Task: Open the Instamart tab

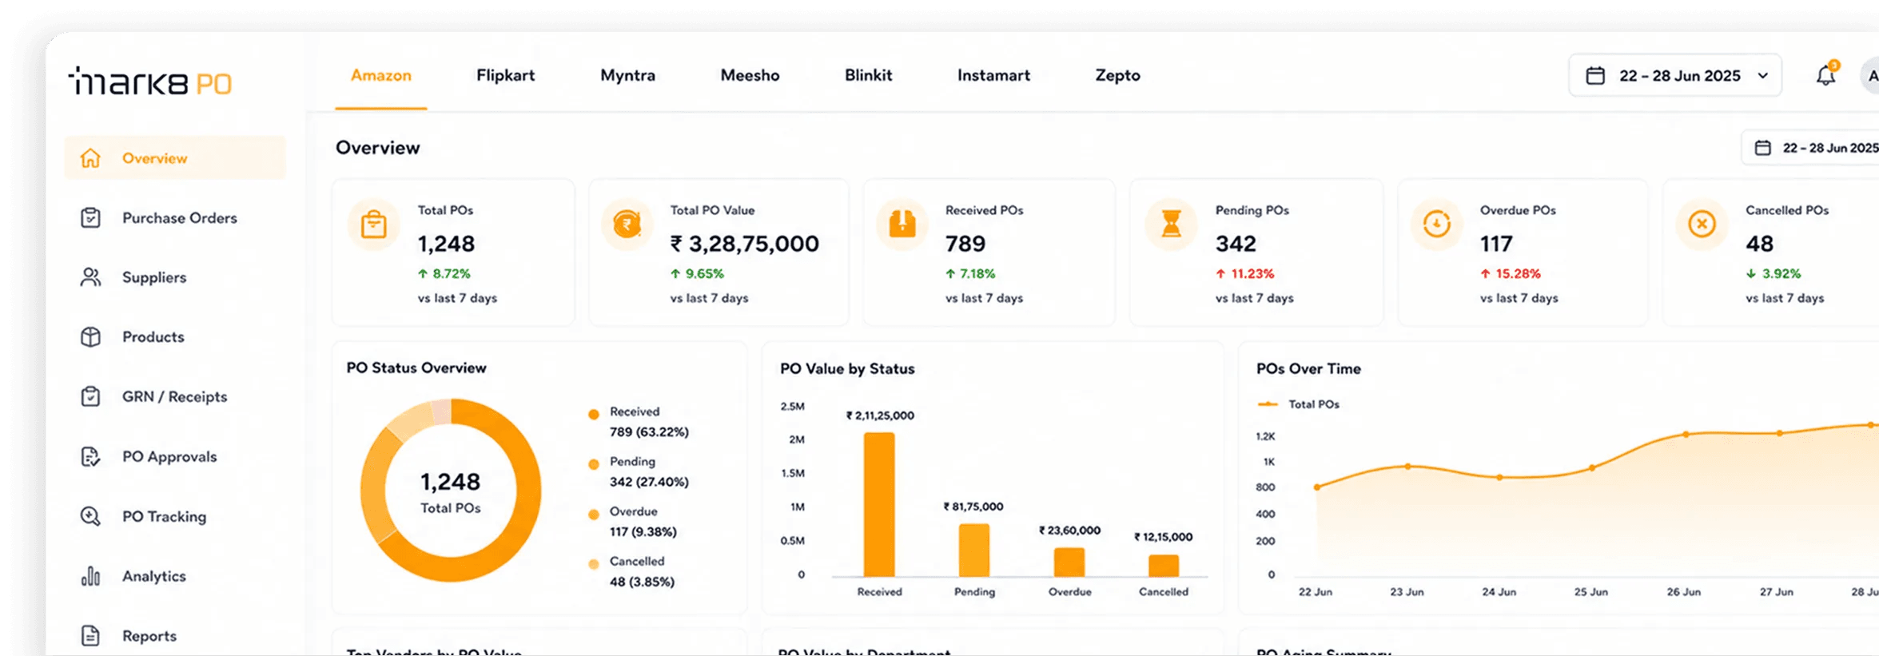Action: pyautogui.click(x=994, y=76)
